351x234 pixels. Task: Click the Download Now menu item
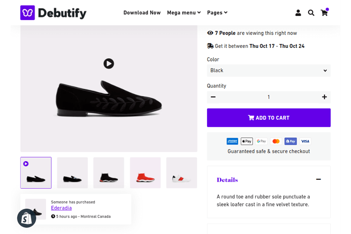[x=142, y=12]
